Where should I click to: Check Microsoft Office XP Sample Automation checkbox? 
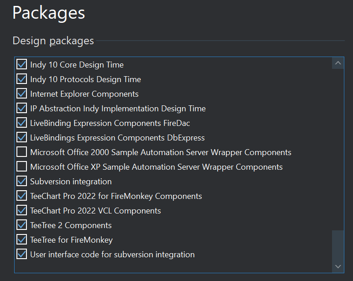click(21, 167)
